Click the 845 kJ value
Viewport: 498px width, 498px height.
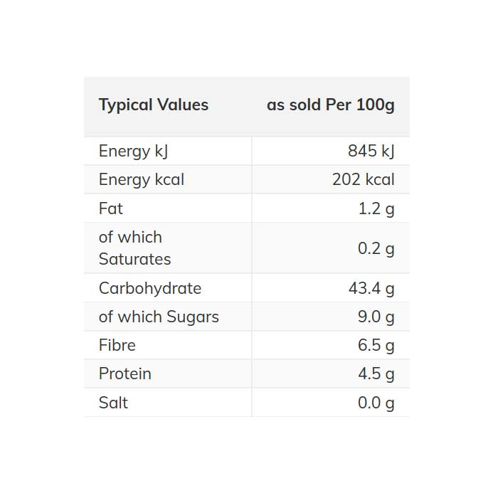coord(371,151)
